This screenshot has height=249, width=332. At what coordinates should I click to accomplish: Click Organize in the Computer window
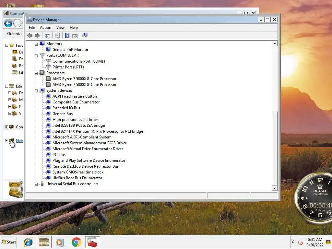(15, 34)
